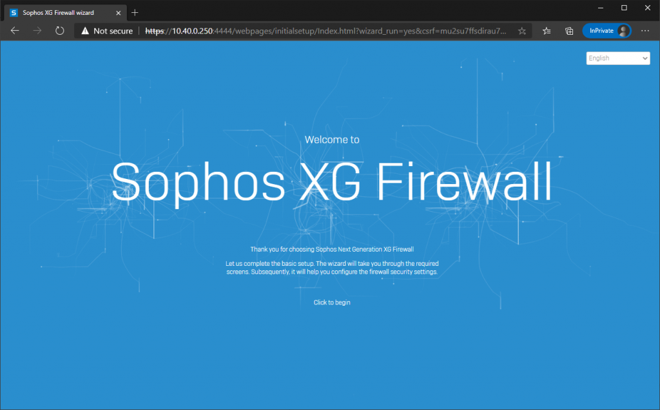
Task: Add this page to favorites star icon
Action: (x=522, y=31)
